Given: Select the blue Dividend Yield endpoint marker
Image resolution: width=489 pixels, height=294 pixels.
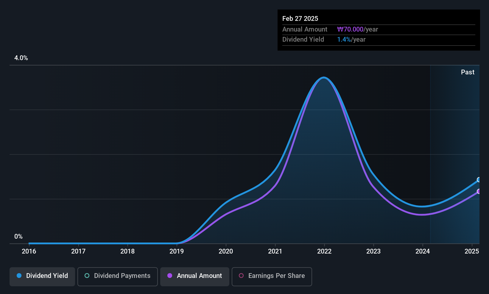Looking at the screenshot, I should (x=479, y=180).
